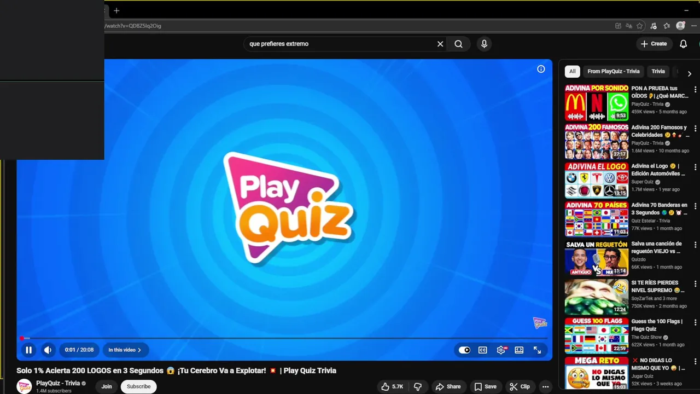The width and height of the screenshot is (700, 394).
Task: Pause the video playback
Action: tap(28, 350)
